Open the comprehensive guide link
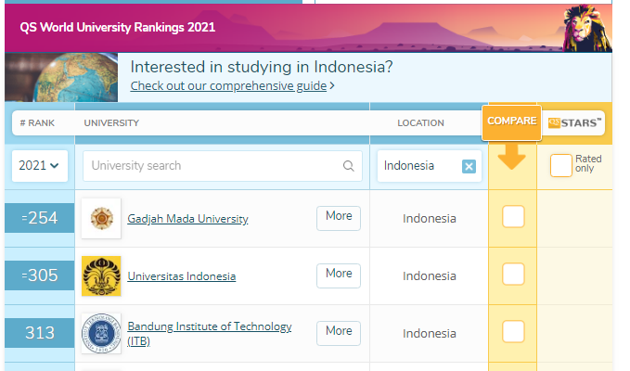 click(x=228, y=86)
